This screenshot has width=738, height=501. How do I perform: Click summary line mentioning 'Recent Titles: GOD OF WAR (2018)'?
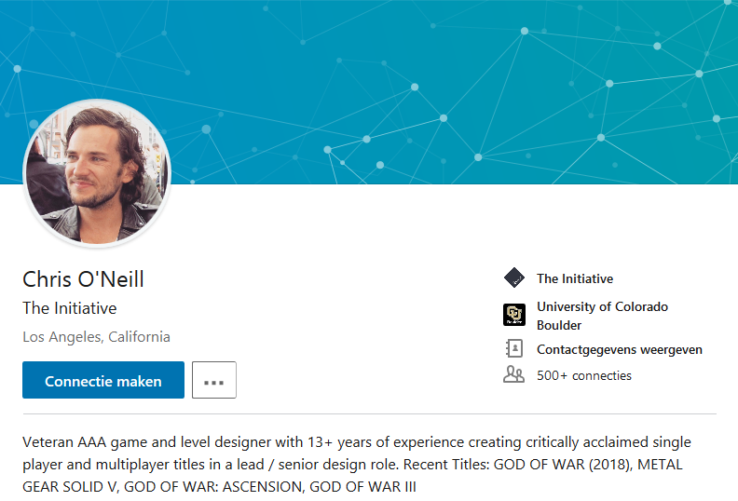(352, 465)
